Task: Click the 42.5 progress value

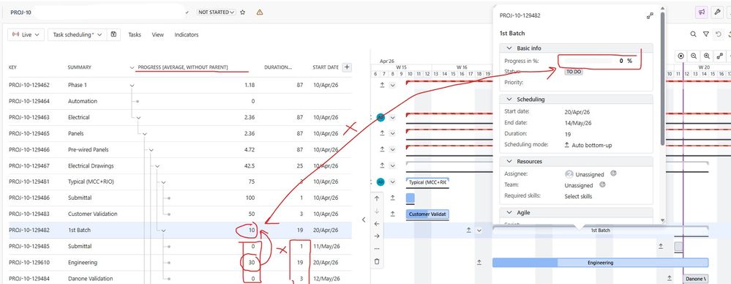Action: pyautogui.click(x=249, y=165)
